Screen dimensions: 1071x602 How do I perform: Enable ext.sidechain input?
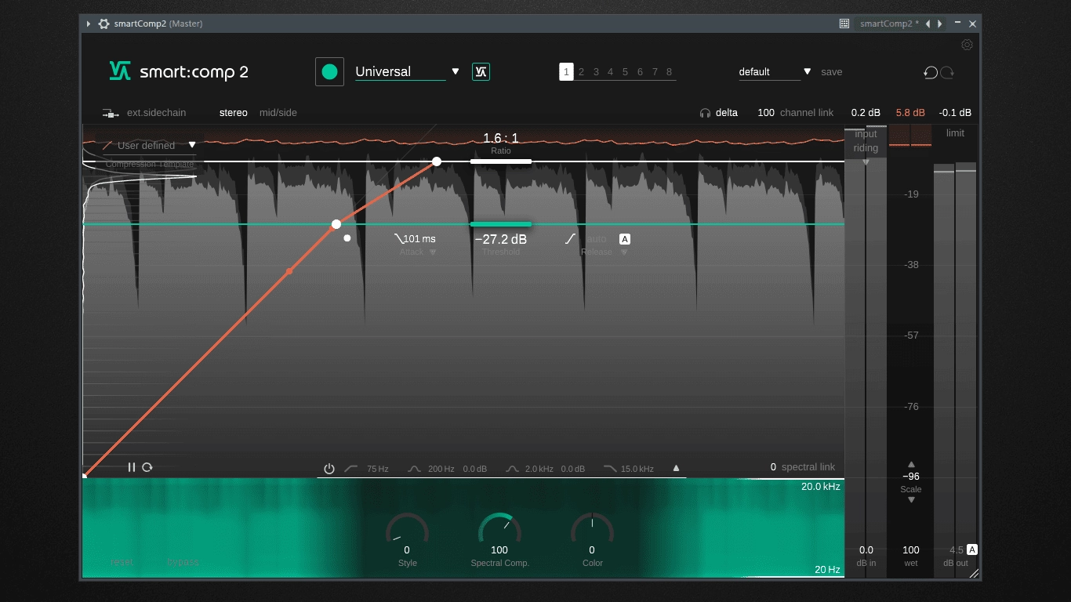click(x=156, y=113)
